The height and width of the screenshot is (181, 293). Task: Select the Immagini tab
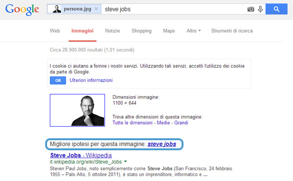click(83, 31)
